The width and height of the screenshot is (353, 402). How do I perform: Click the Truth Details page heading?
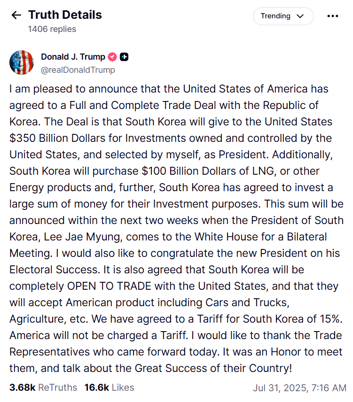point(65,15)
